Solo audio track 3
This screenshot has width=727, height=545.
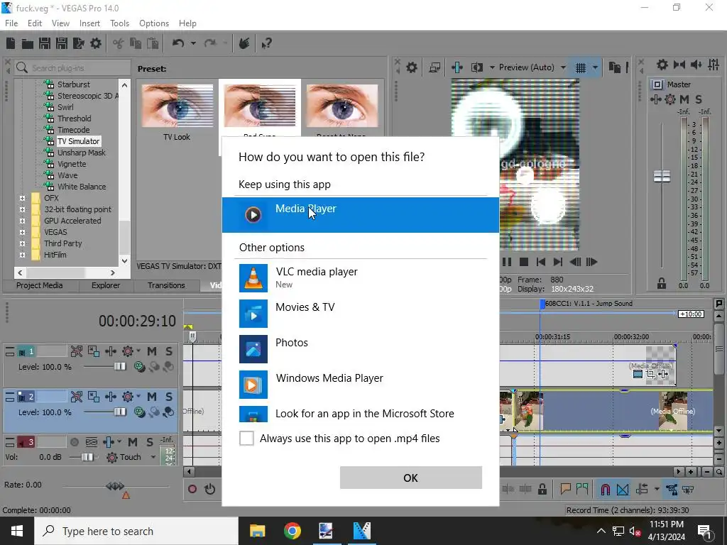point(149,442)
